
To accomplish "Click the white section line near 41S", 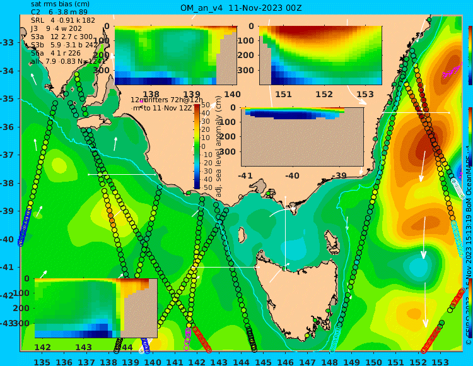I will click(x=225, y=268).
